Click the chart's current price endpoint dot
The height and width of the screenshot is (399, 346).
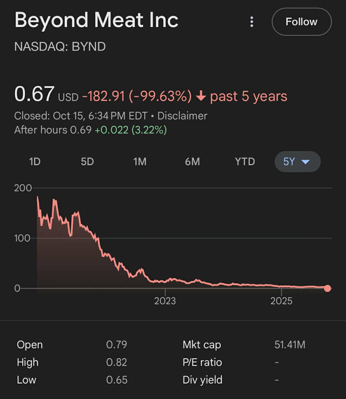click(x=328, y=288)
